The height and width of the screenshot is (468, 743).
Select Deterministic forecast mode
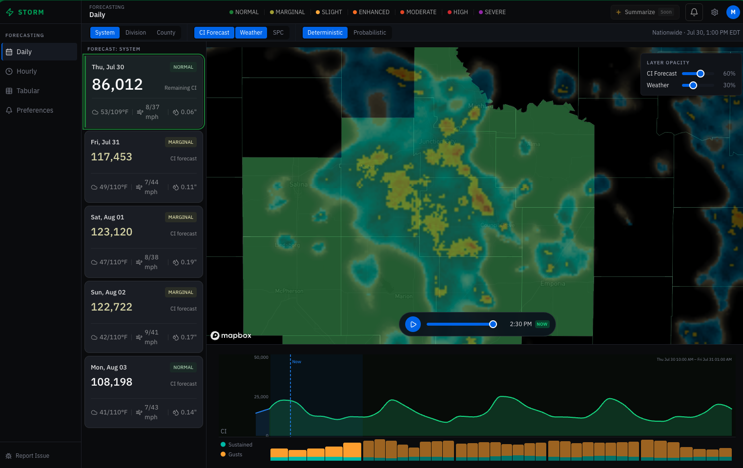coord(325,33)
